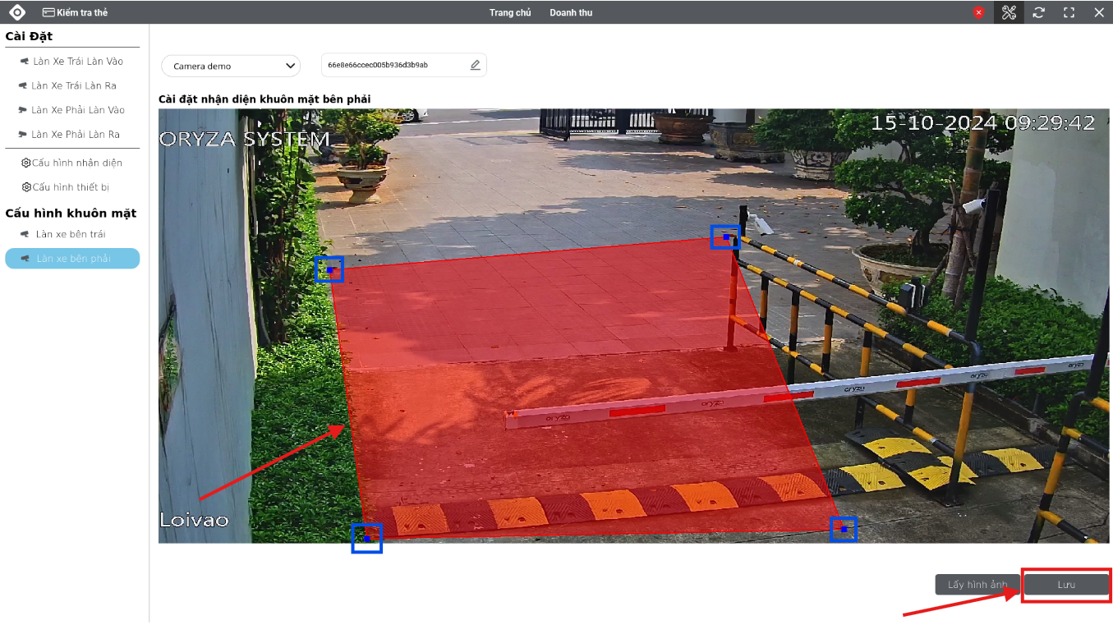
Task: Select Làn Xe Trái Làn Ra
Action: pos(68,85)
